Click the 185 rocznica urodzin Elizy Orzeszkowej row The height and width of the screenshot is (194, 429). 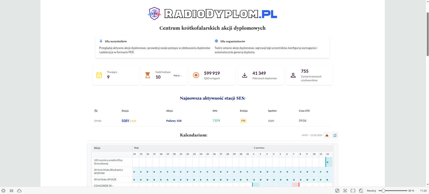(212, 162)
